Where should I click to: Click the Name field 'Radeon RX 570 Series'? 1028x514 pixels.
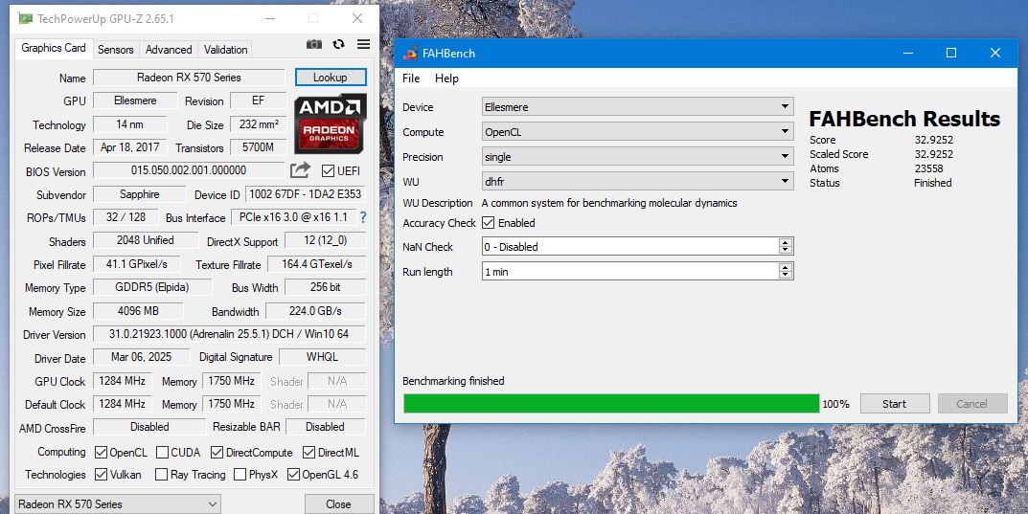189,78
